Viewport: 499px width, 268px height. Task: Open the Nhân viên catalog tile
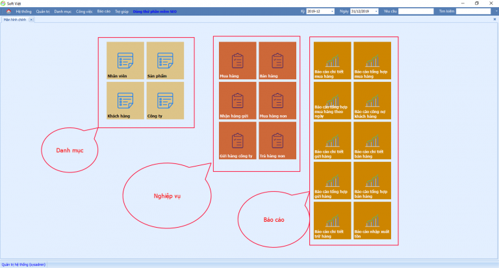coord(125,60)
